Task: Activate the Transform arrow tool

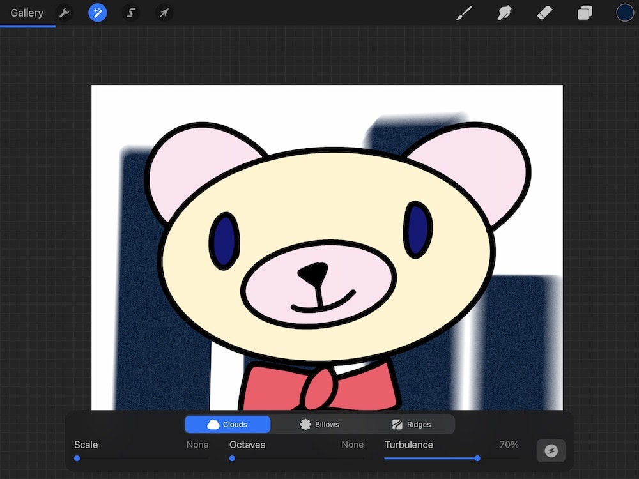Action: tap(164, 13)
